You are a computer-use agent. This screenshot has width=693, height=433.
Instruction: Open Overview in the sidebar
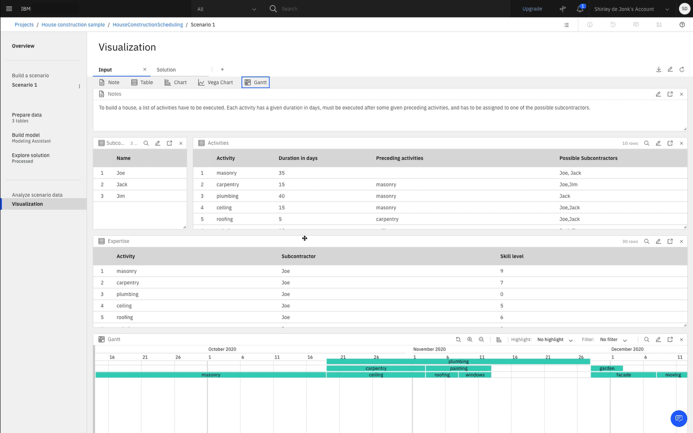(23, 46)
